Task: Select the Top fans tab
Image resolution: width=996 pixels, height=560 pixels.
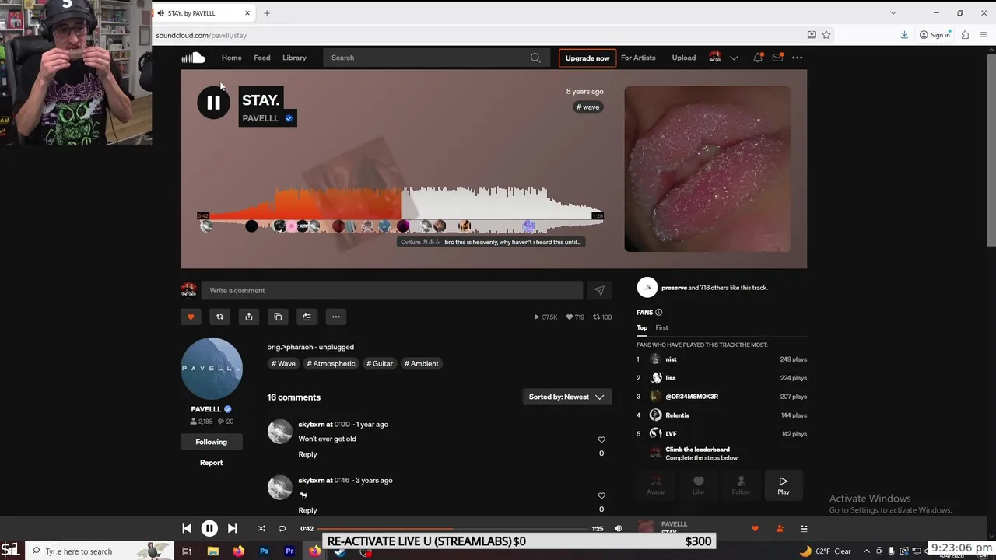Action: [642, 327]
